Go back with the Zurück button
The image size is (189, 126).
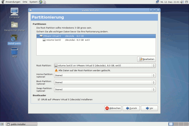(131, 108)
